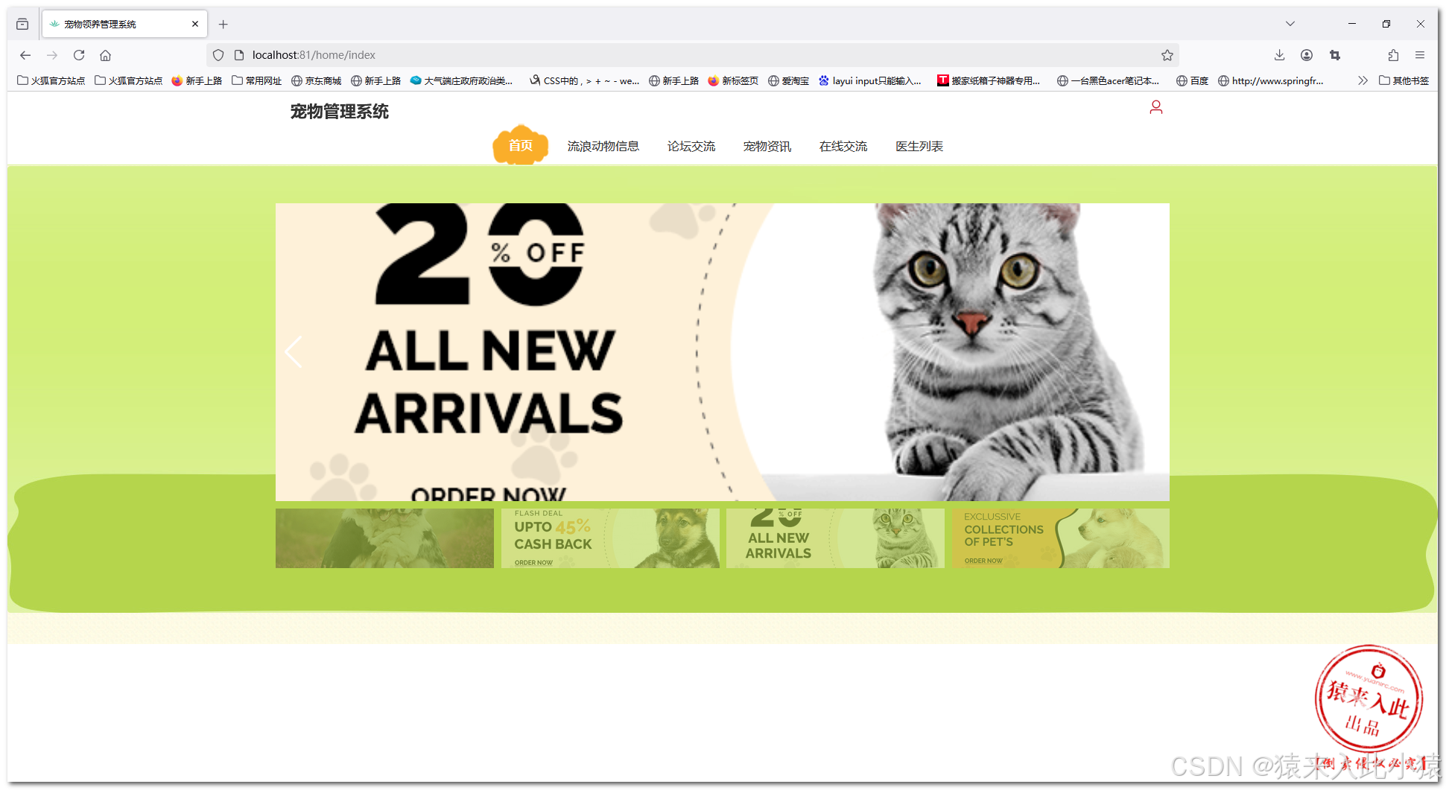1446x790 pixels.
Task: Open the 流浪动物信息 menu item
Action: (x=603, y=147)
